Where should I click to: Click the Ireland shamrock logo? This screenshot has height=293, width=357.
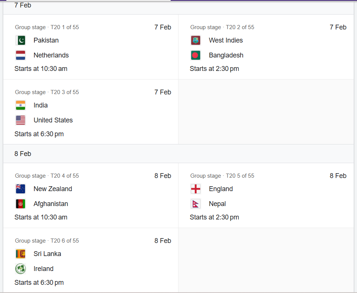21,269
